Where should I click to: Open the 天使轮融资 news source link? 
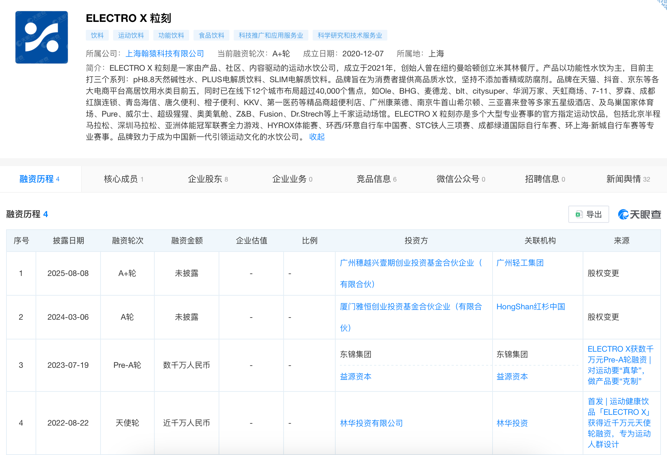[619, 423]
